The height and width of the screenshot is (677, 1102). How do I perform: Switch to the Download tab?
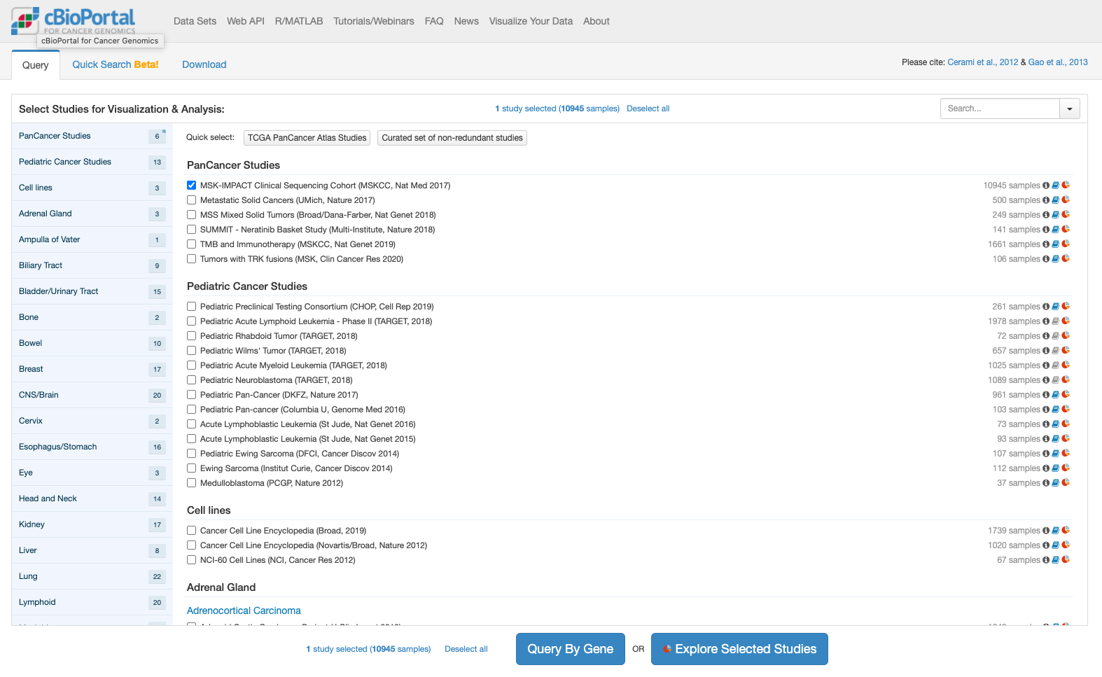[x=204, y=64]
